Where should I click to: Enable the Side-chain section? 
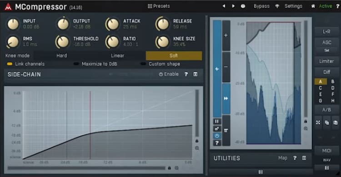click(169, 74)
